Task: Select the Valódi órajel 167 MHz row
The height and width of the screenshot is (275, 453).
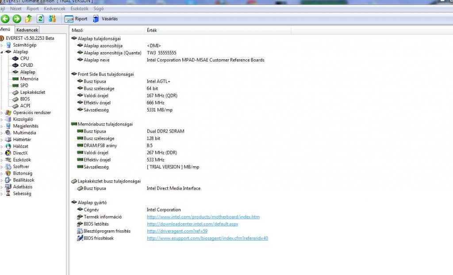Action: click(x=127, y=95)
